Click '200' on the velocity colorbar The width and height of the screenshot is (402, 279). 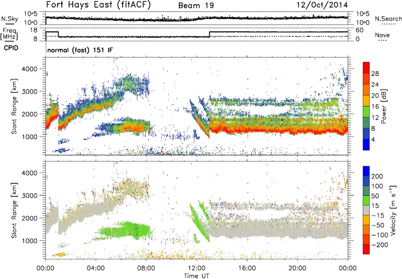(x=377, y=176)
